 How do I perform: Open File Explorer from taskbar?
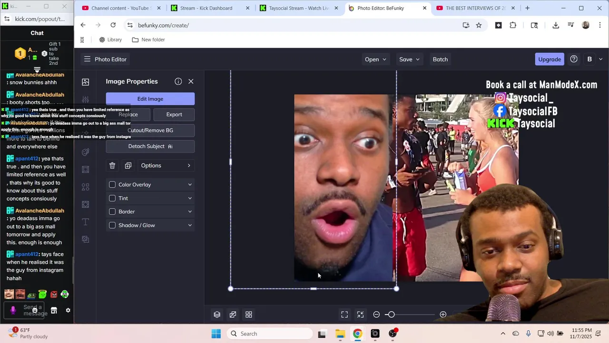point(340,333)
